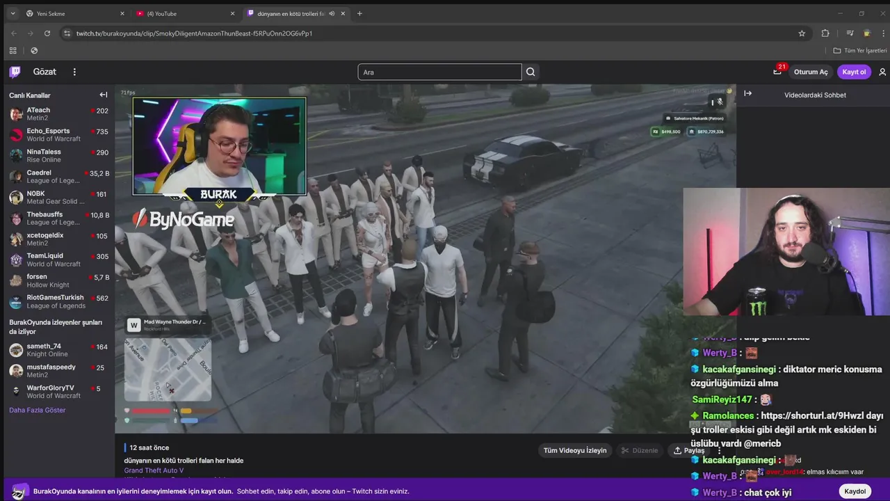890x501 pixels.
Task: Open sameth_74 channel avatar
Action: point(16,350)
